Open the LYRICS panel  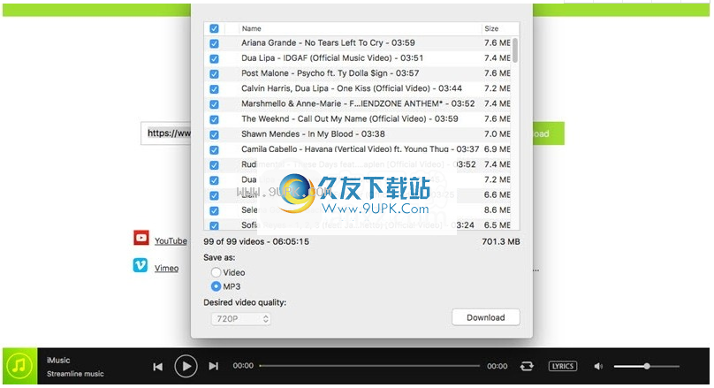pos(563,366)
